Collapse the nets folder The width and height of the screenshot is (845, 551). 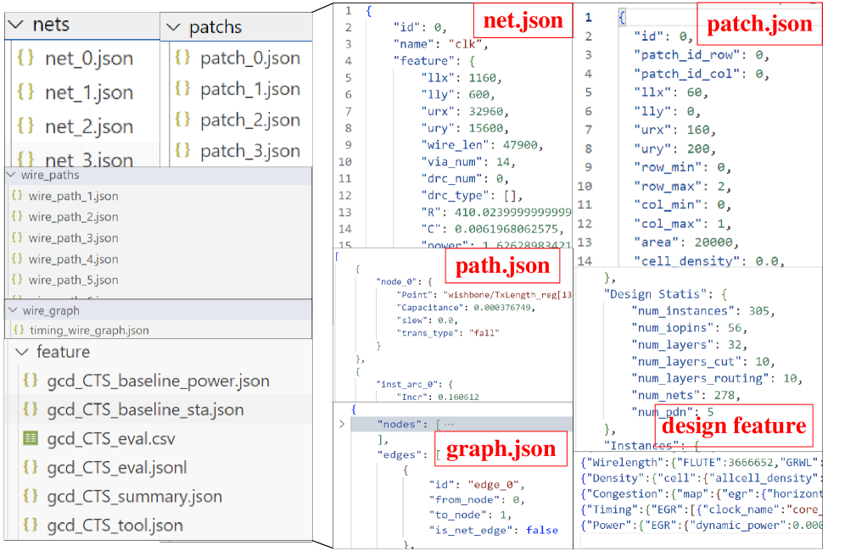(16, 25)
